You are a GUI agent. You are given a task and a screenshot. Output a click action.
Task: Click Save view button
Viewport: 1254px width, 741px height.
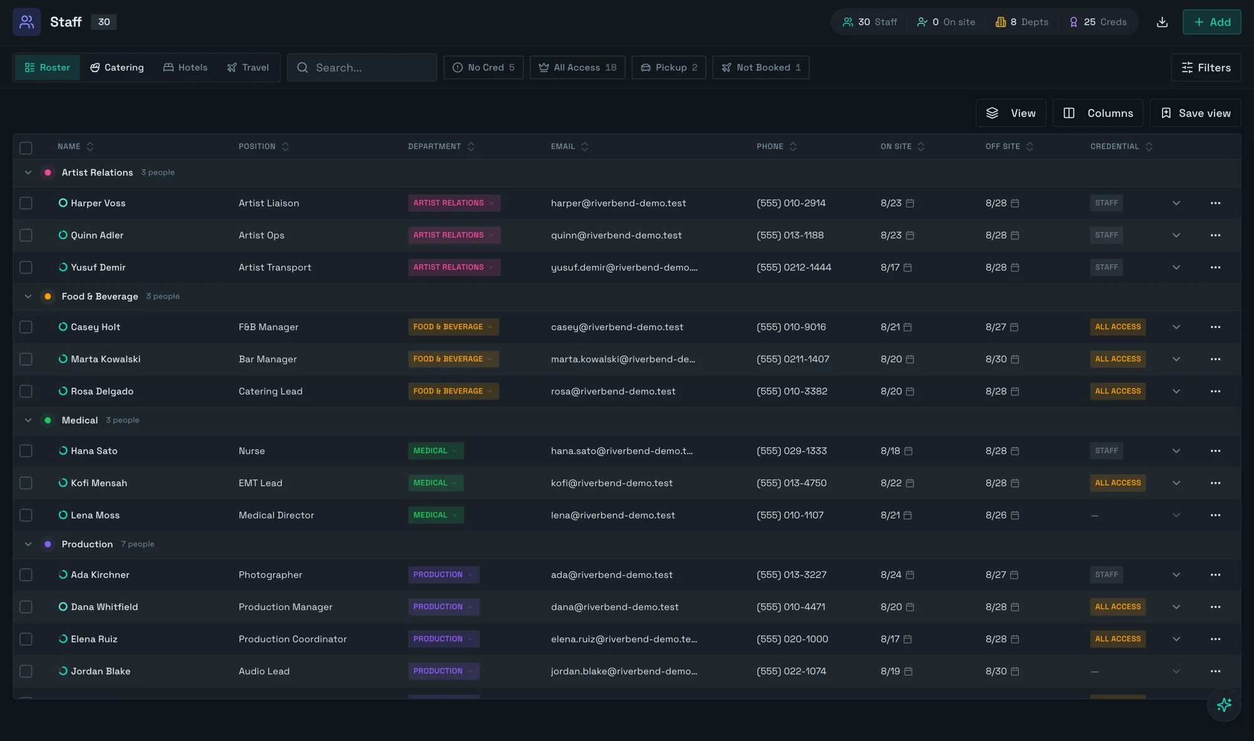(1195, 114)
